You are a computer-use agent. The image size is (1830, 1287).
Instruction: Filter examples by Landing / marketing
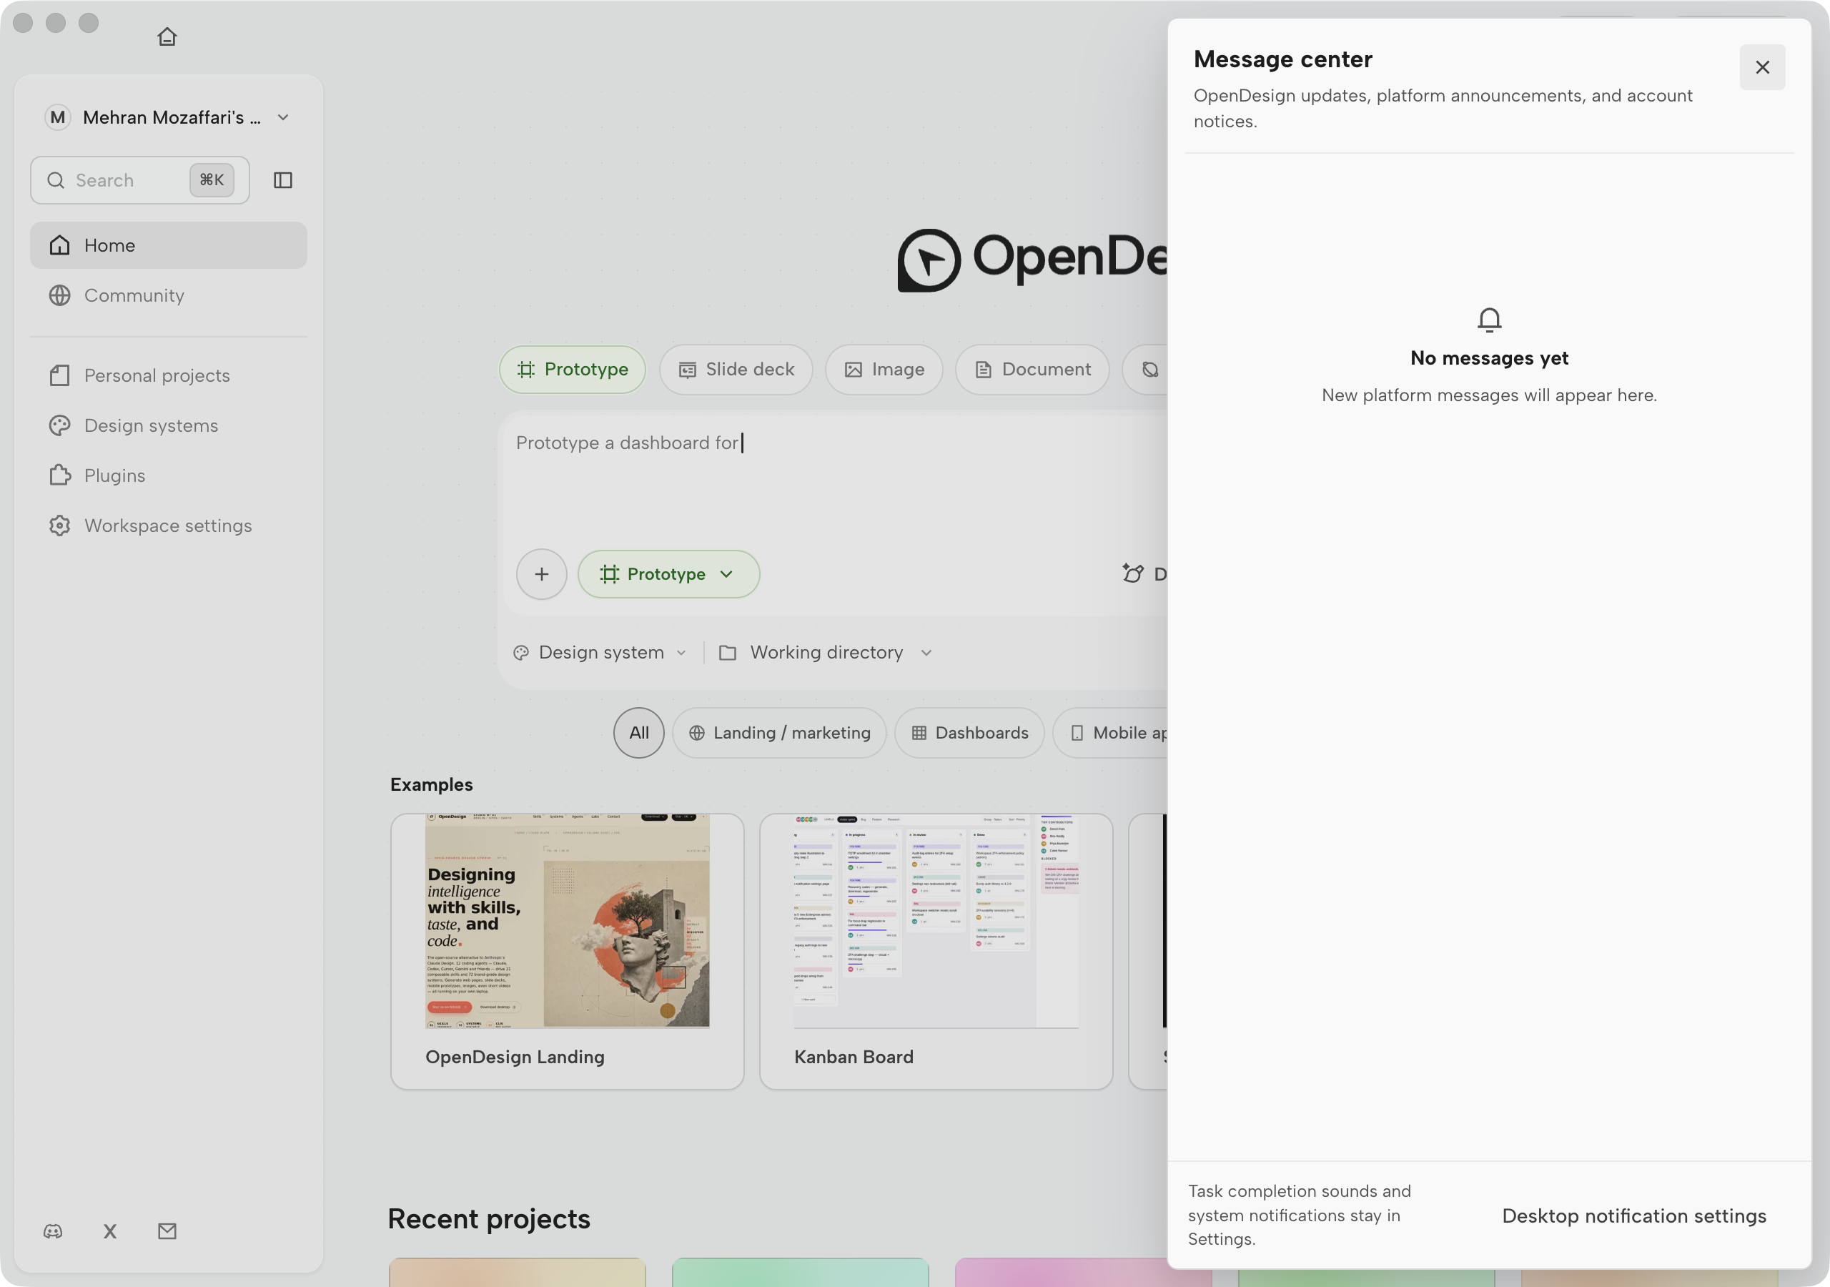click(778, 733)
